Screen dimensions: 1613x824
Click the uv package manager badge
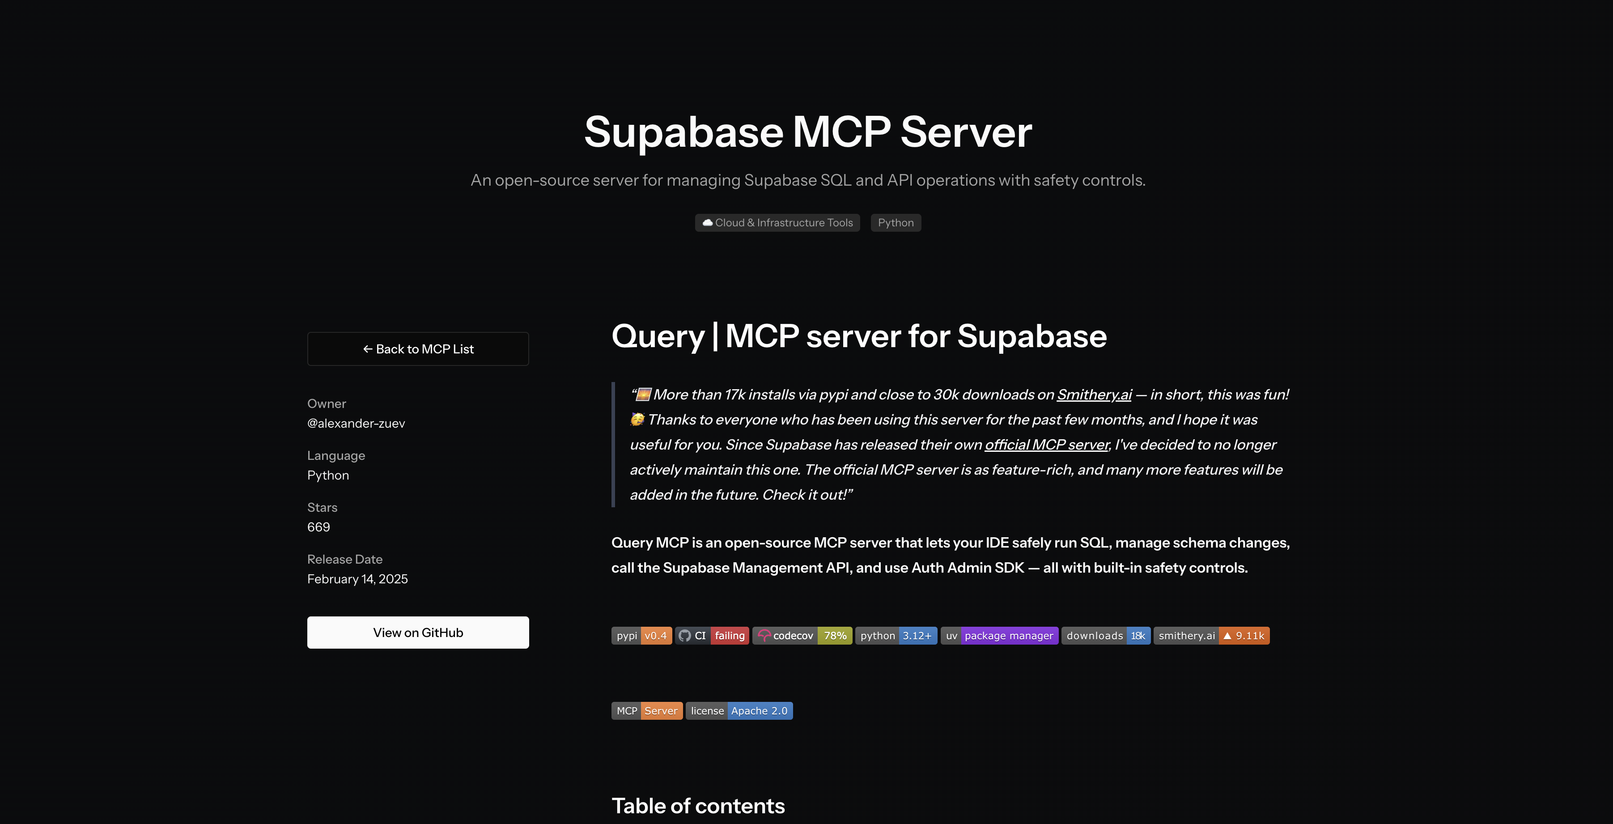999,636
